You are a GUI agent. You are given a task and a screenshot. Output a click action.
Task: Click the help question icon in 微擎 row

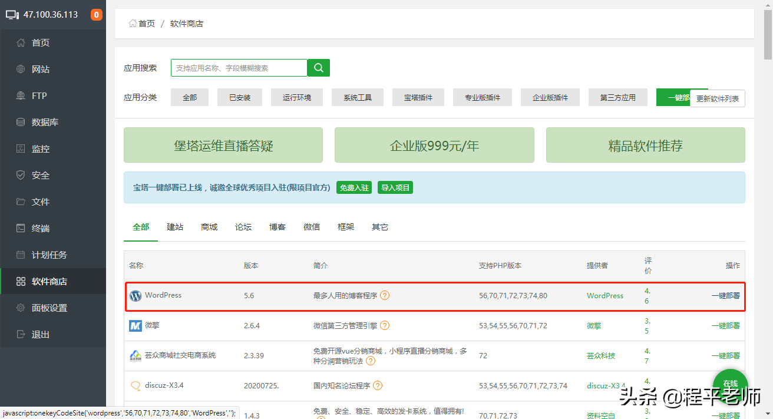click(385, 325)
